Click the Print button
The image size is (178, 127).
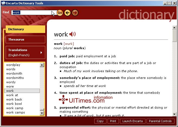(x=113, y=121)
